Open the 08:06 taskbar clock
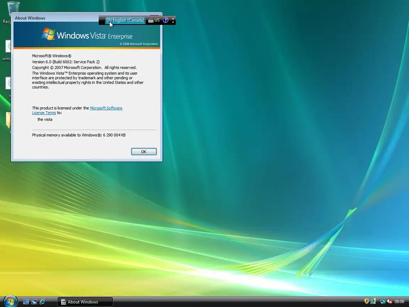Screen dimensions: 409x307 (399, 302)
